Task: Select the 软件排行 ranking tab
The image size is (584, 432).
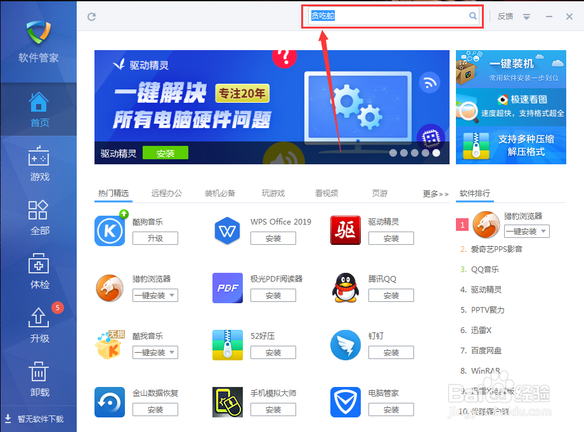Action: (x=475, y=193)
